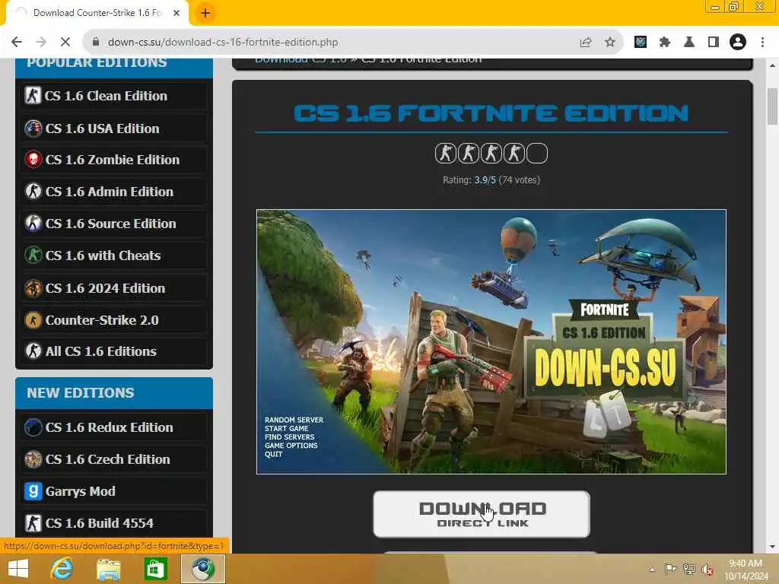
Task: Open the share page icon
Action: pos(586,43)
